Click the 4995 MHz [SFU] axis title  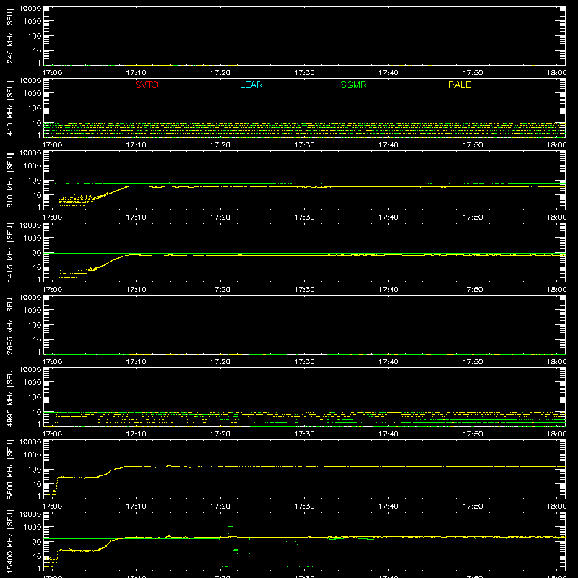tap(9, 397)
